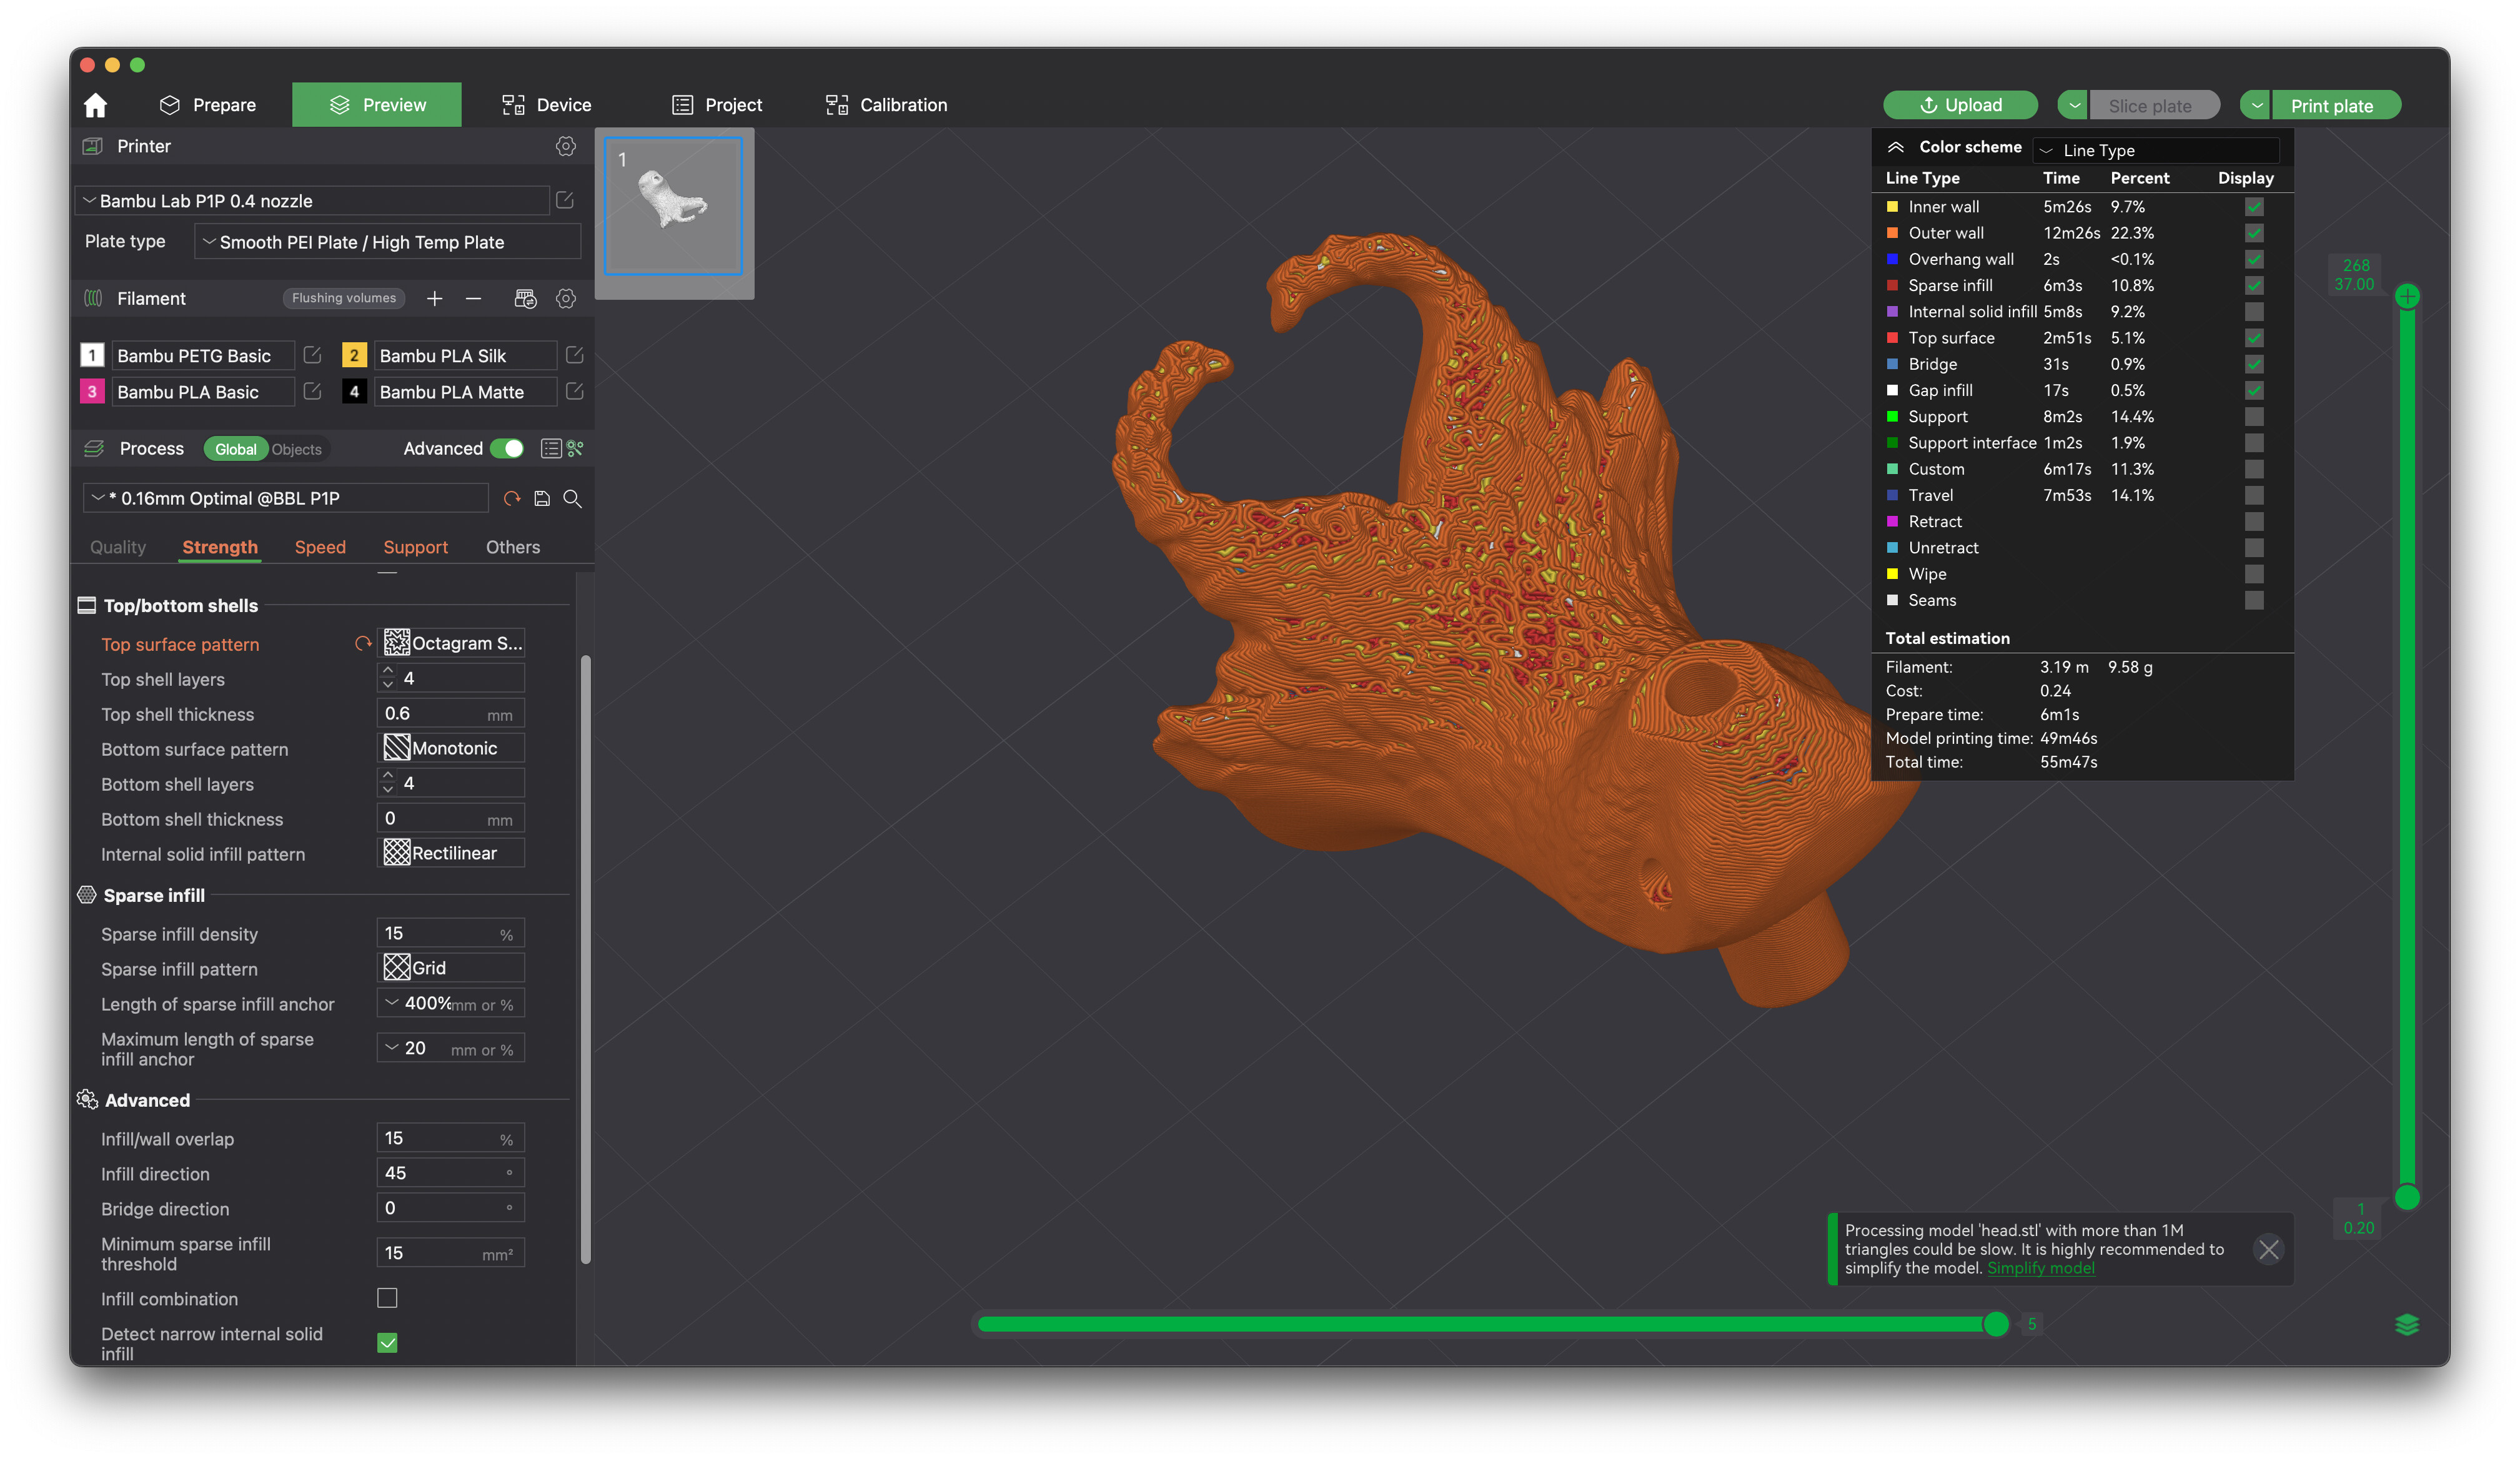Viewport: 2520px width, 1459px height.
Task: Select Global process scope
Action: pyautogui.click(x=235, y=449)
